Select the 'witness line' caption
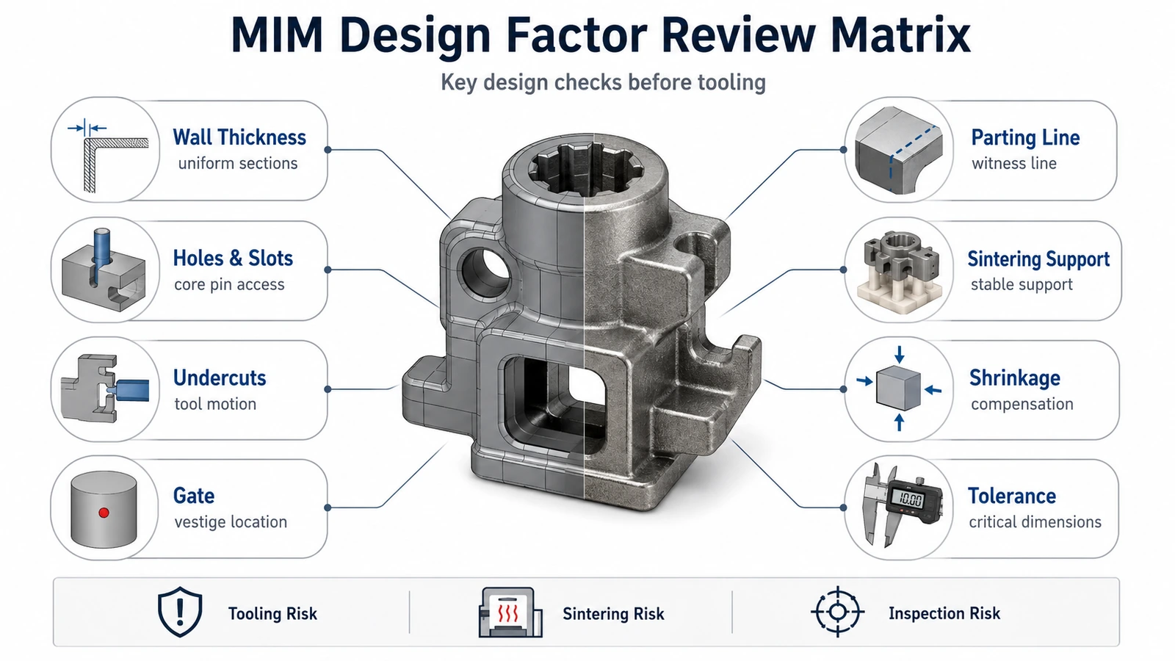 (1014, 163)
